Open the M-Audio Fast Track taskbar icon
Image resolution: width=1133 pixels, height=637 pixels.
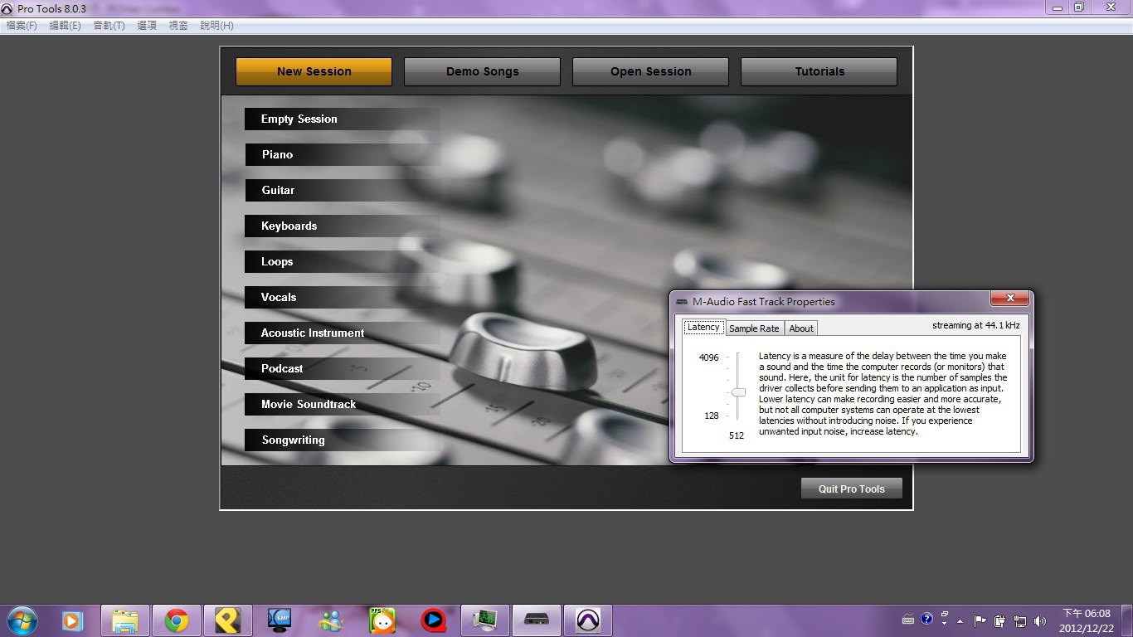tap(537, 620)
